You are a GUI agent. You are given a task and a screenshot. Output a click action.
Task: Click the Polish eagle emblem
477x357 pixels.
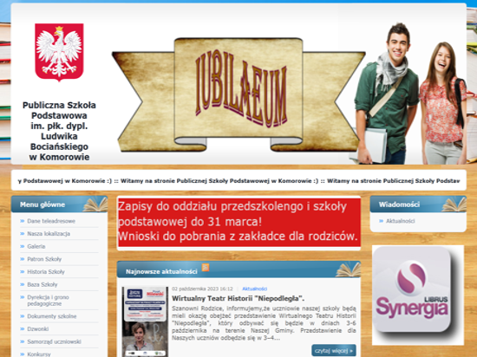[x=59, y=52]
